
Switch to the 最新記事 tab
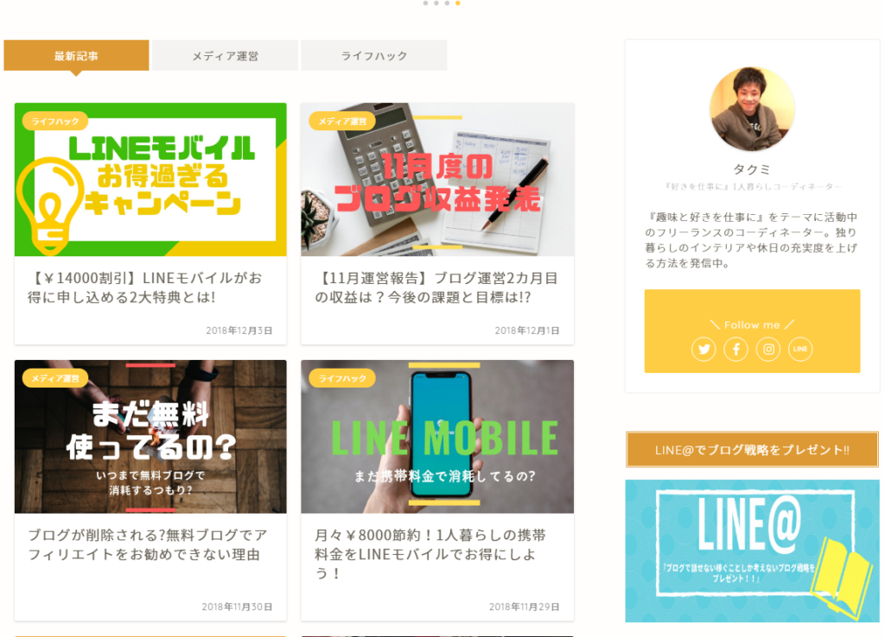[x=76, y=55]
